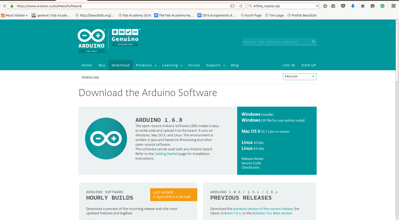This screenshot has width=399, height=220.
Task: Open Prefab Beachlab bookmark
Action: tap(302, 15)
